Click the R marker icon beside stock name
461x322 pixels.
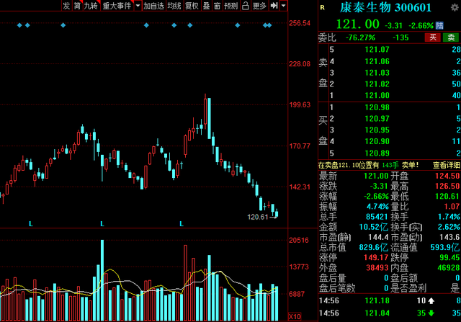click(x=322, y=8)
